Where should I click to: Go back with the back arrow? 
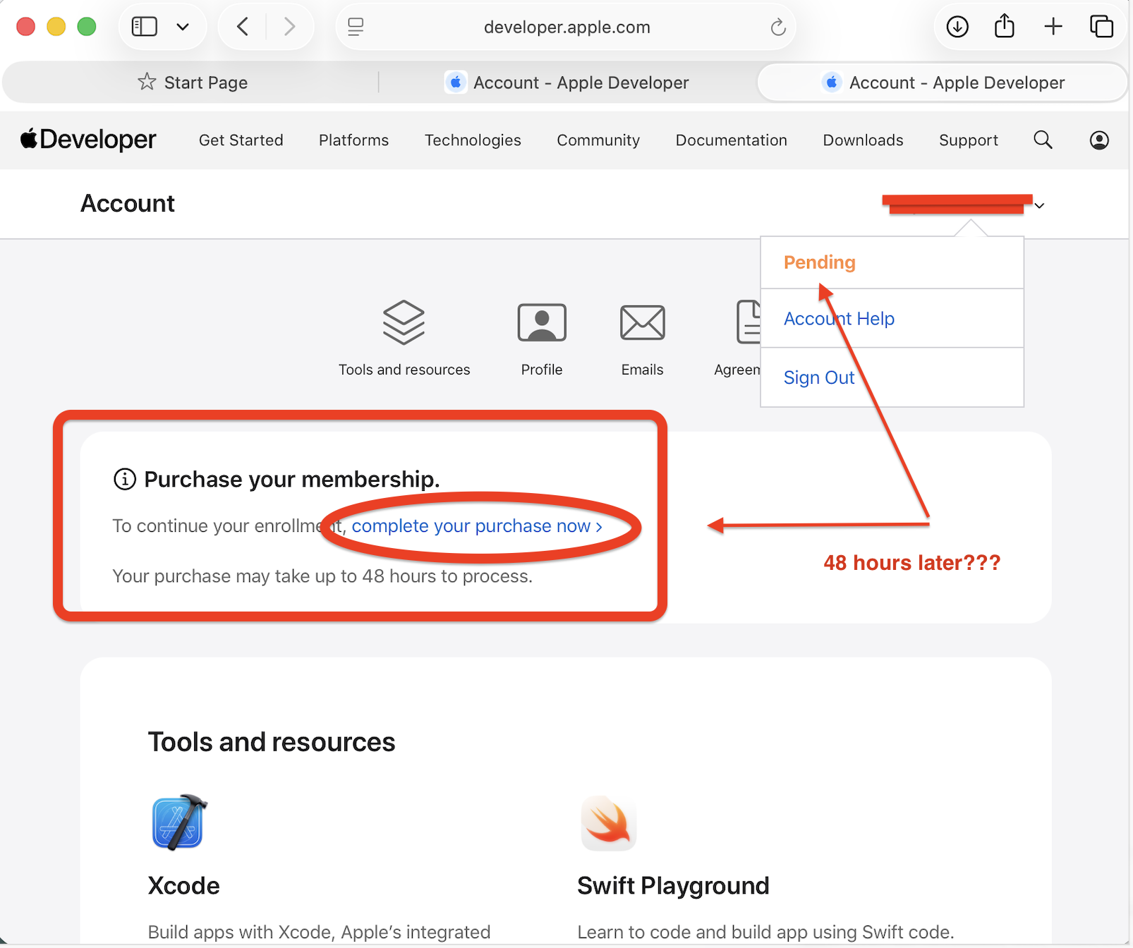(x=243, y=27)
